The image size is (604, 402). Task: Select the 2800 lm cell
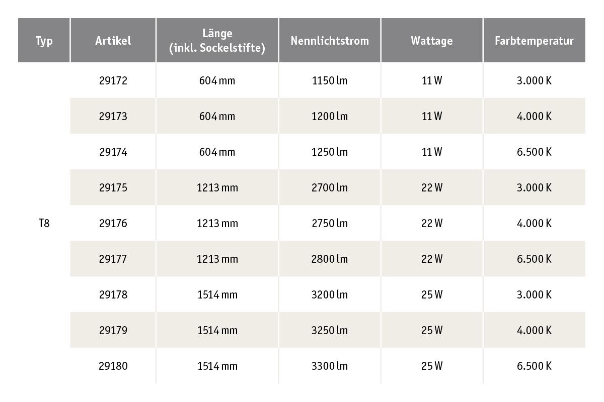pos(330,259)
